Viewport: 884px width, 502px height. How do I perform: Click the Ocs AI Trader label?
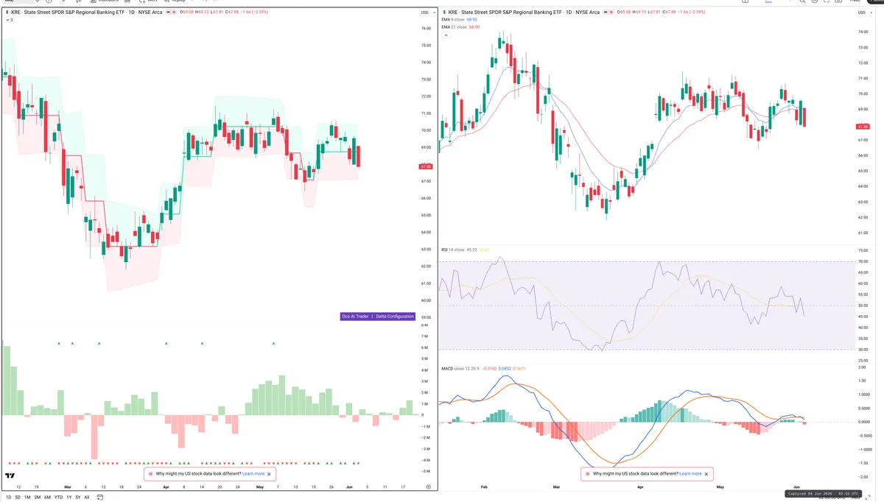pyautogui.click(x=355, y=317)
